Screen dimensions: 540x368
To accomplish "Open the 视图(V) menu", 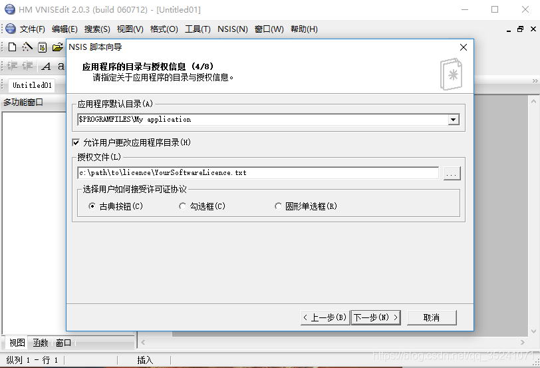I will click(x=130, y=29).
